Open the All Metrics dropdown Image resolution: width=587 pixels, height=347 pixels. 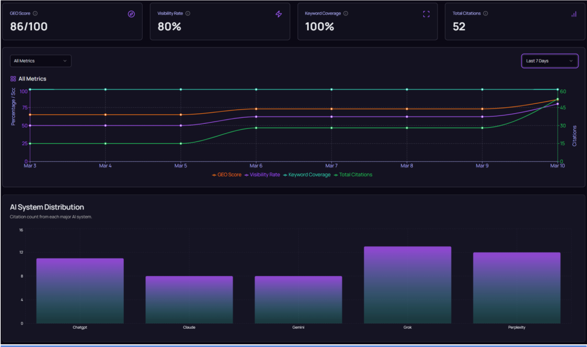pos(40,61)
